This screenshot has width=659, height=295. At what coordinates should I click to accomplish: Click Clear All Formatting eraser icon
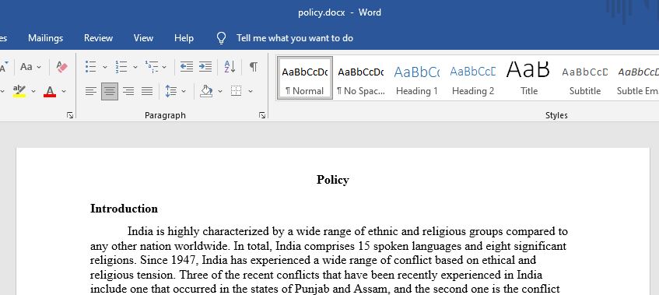pyautogui.click(x=61, y=67)
